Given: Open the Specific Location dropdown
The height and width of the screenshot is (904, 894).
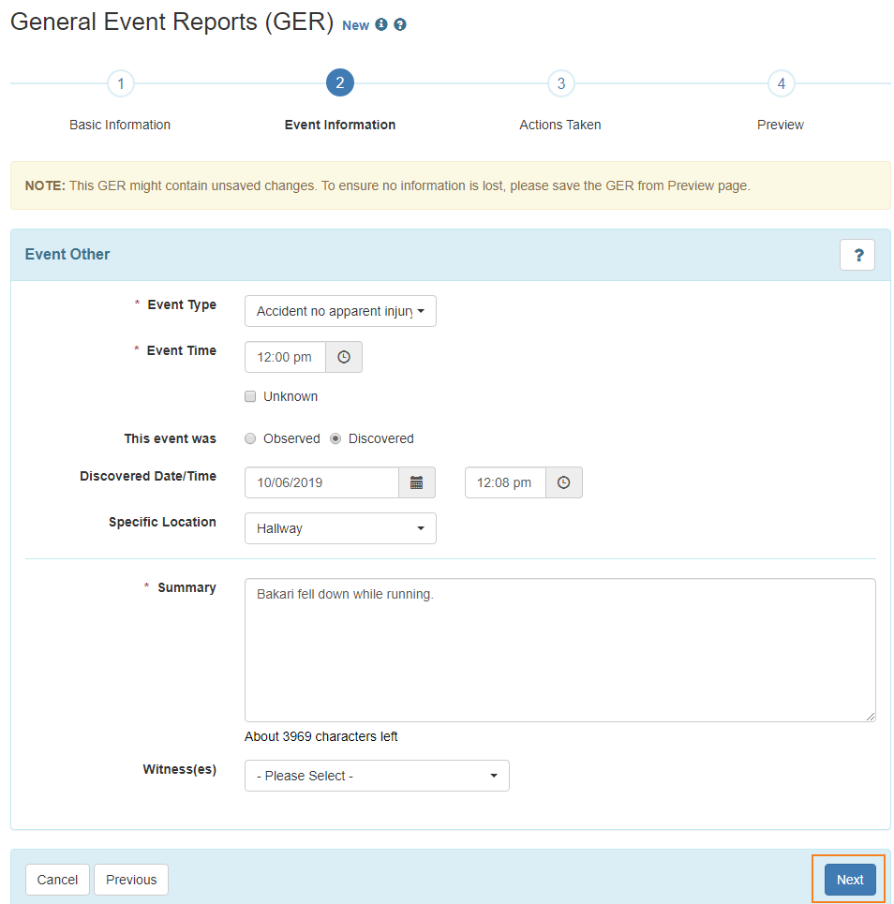Looking at the screenshot, I should click(x=340, y=528).
